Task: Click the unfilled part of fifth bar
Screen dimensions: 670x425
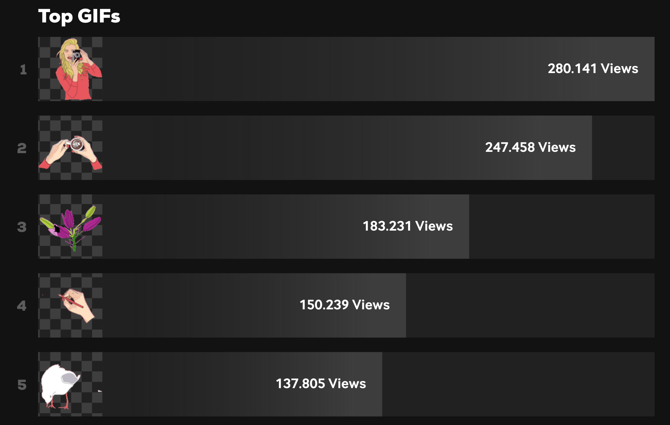Action: click(x=518, y=384)
